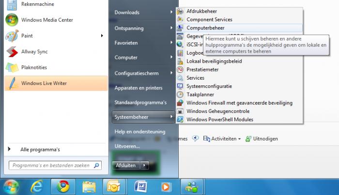Expand the Computer submenu arrow
Screen dimensions: 339x195
pos(171,57)
